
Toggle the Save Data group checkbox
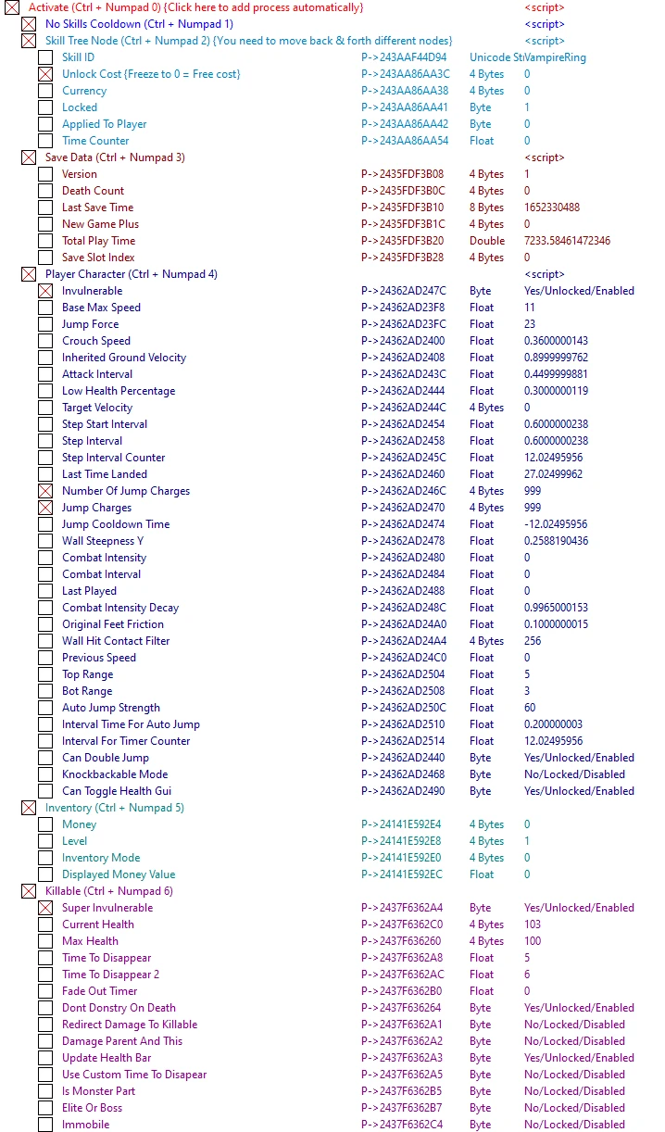click(29, 157)
